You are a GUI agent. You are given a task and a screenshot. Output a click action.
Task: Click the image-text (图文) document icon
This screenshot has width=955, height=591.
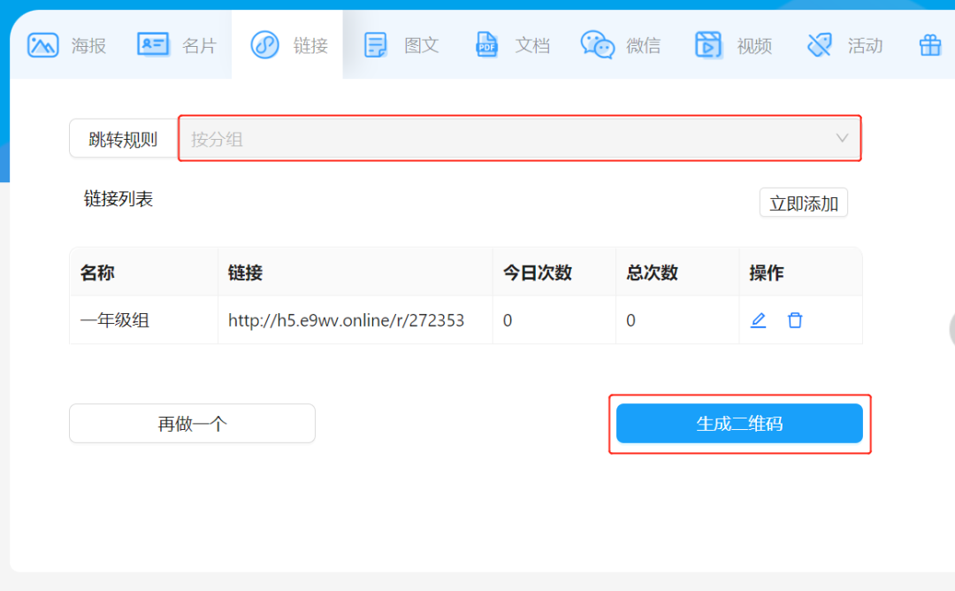click(x=375, y=45)
